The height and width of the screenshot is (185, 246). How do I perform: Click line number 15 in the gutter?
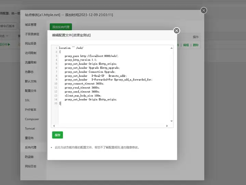coord(56,103)
